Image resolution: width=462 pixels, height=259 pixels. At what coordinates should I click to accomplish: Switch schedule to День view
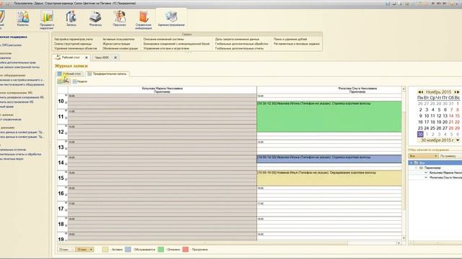click(64, 81)
